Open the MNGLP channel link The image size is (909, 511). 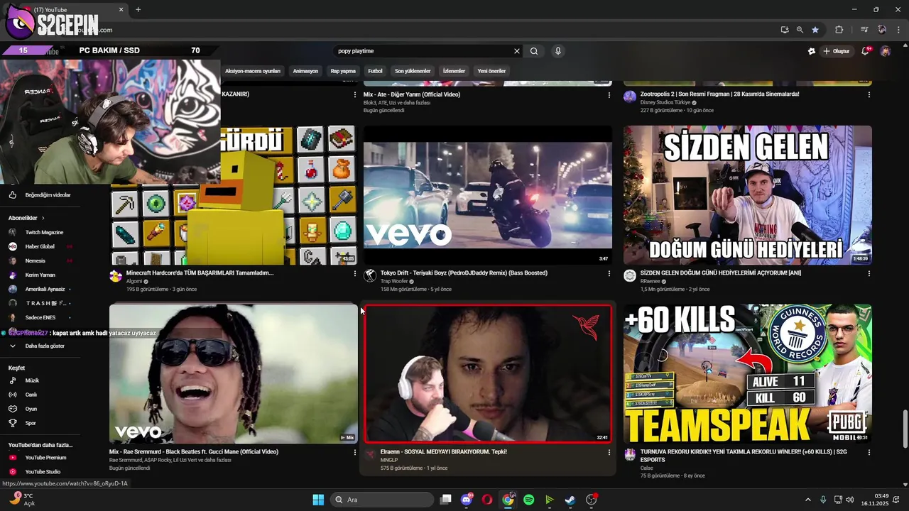[389, 460]
